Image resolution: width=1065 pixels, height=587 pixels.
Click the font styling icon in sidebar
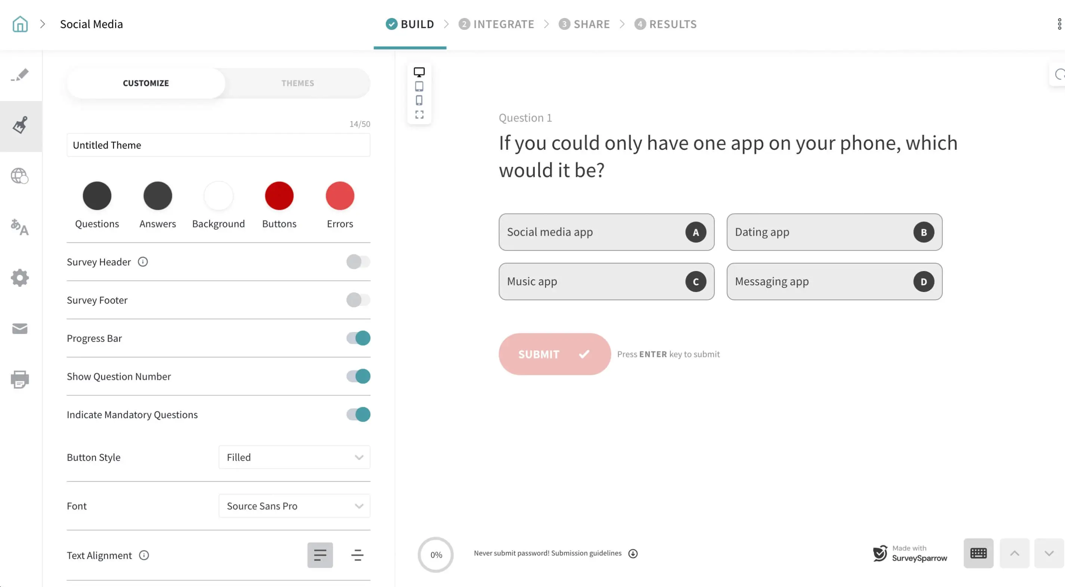[x=19, y=227]
